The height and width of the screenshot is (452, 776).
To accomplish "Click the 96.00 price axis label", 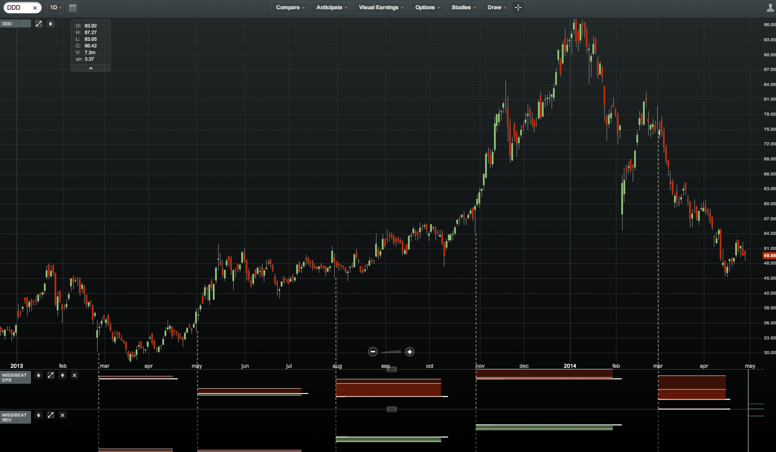I will 769,25.
